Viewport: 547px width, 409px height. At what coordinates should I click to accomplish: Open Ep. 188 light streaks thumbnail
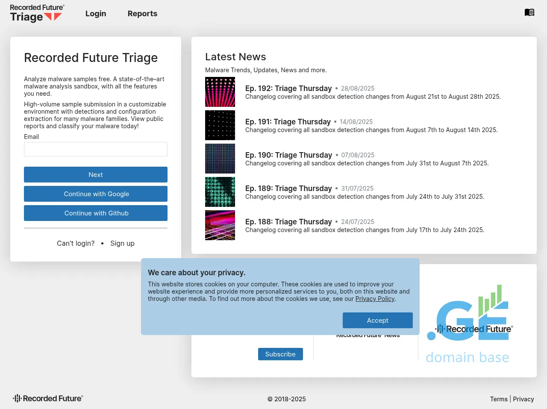[x=220, y=225]
